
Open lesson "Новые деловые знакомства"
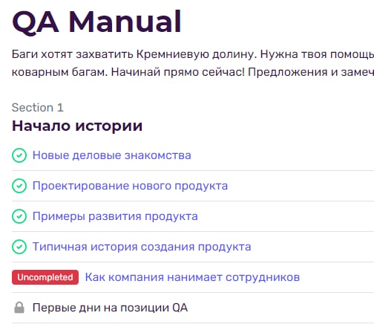click(x=112, y=155)
